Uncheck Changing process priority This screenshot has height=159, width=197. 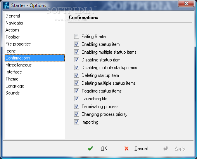[76, 114]
